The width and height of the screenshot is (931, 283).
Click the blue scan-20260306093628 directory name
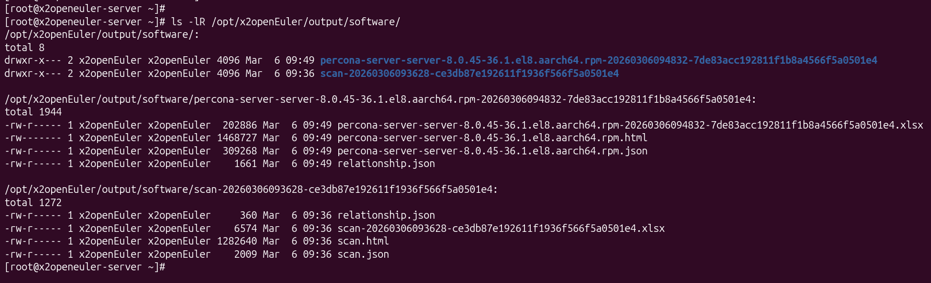469,73
